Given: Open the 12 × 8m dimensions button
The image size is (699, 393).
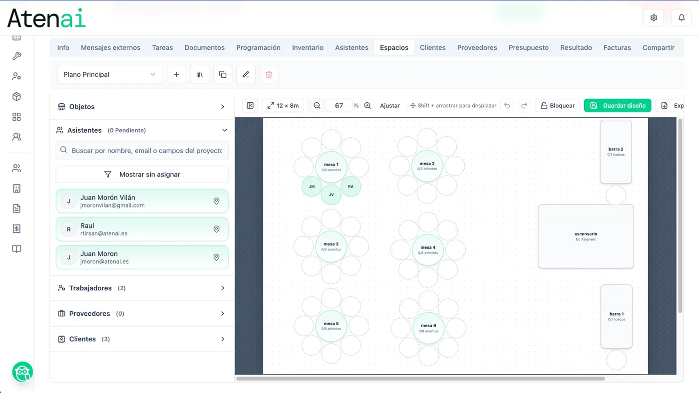Looking at the screenshot, I should tap(283, 106).
